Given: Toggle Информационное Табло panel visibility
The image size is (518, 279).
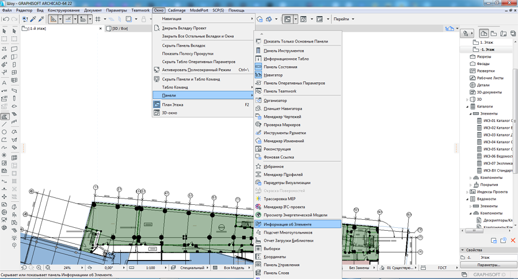Looking at the screenshot, I should point(298,59).
